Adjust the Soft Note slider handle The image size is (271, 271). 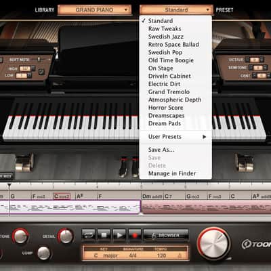coord(39,60)
